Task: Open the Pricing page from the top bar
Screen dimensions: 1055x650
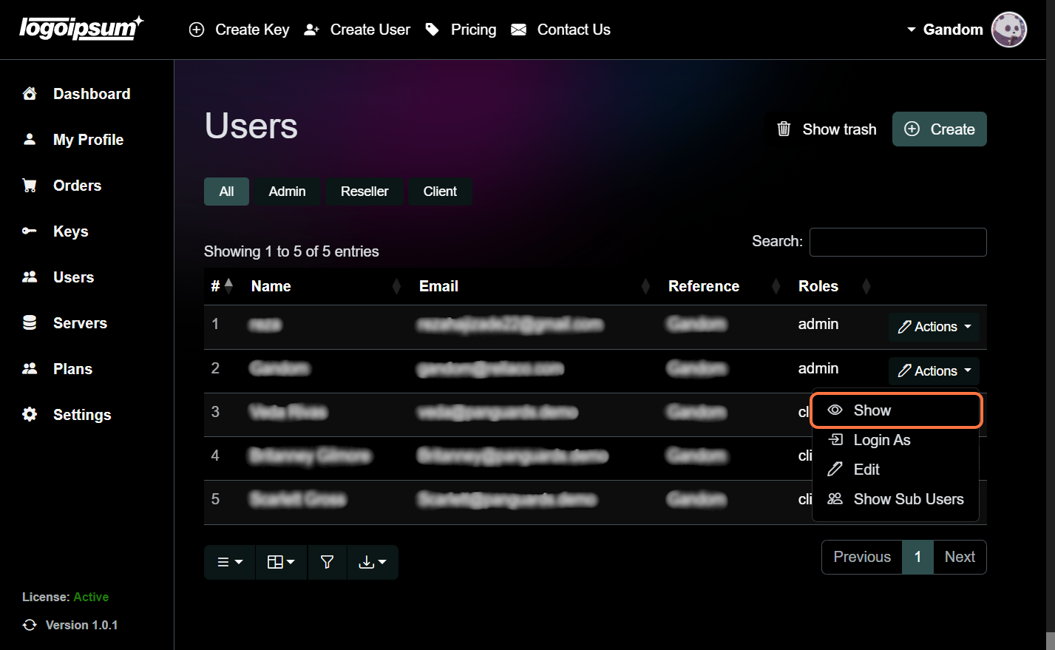Action: pos(473,30)
